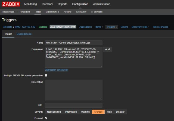Go to Host groups submenu
The width and height of the screenshot is (174, 121).
point(8,12)
